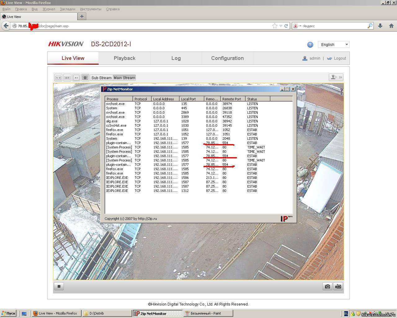The height and width of the screenshot is (318, 397).
Task: Open the Журнал menu
Action: point(49,9)
